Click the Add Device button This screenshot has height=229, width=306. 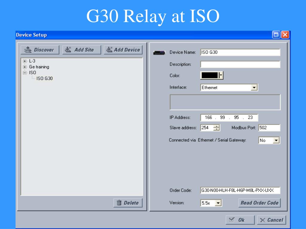(123, 50)
